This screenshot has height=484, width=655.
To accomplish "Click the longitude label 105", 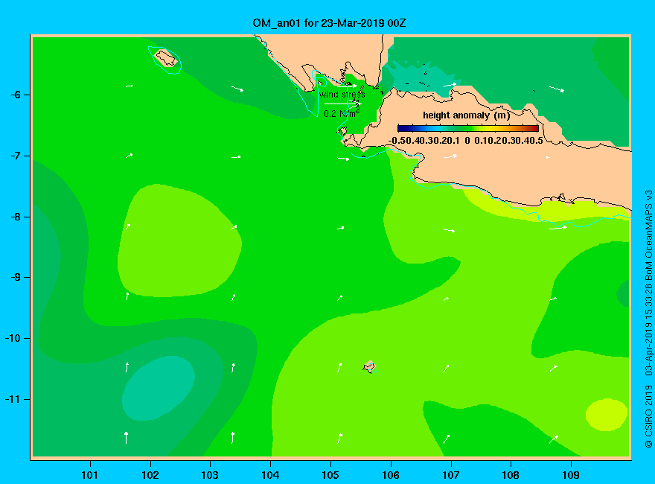I will pos(330,475).
